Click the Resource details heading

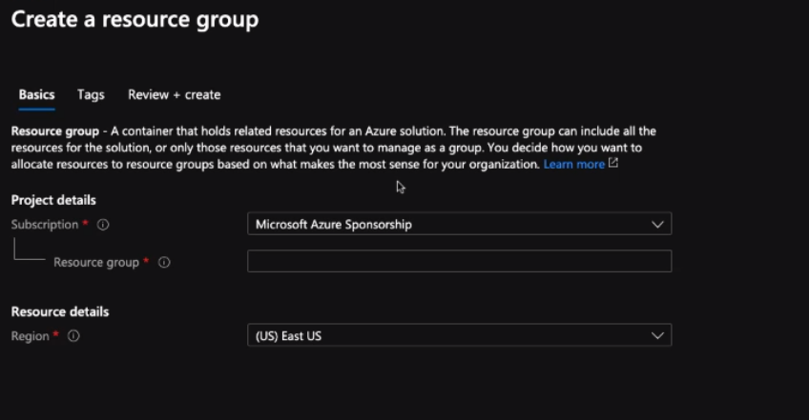tap(60, 311)
